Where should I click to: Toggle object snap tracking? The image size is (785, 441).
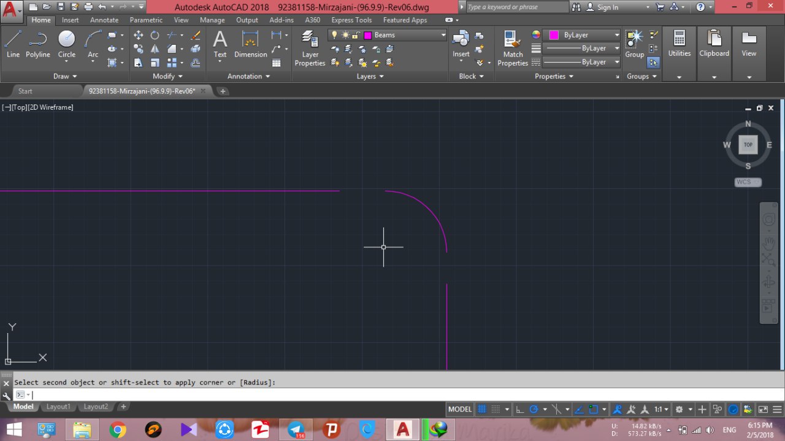coord(580,409)
